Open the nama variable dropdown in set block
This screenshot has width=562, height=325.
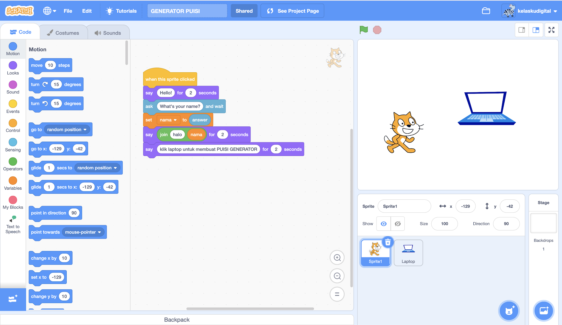[168, 120]
